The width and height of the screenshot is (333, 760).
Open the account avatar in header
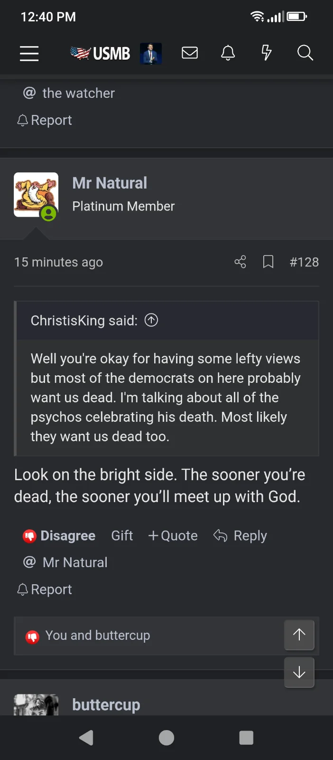point(151,53)
